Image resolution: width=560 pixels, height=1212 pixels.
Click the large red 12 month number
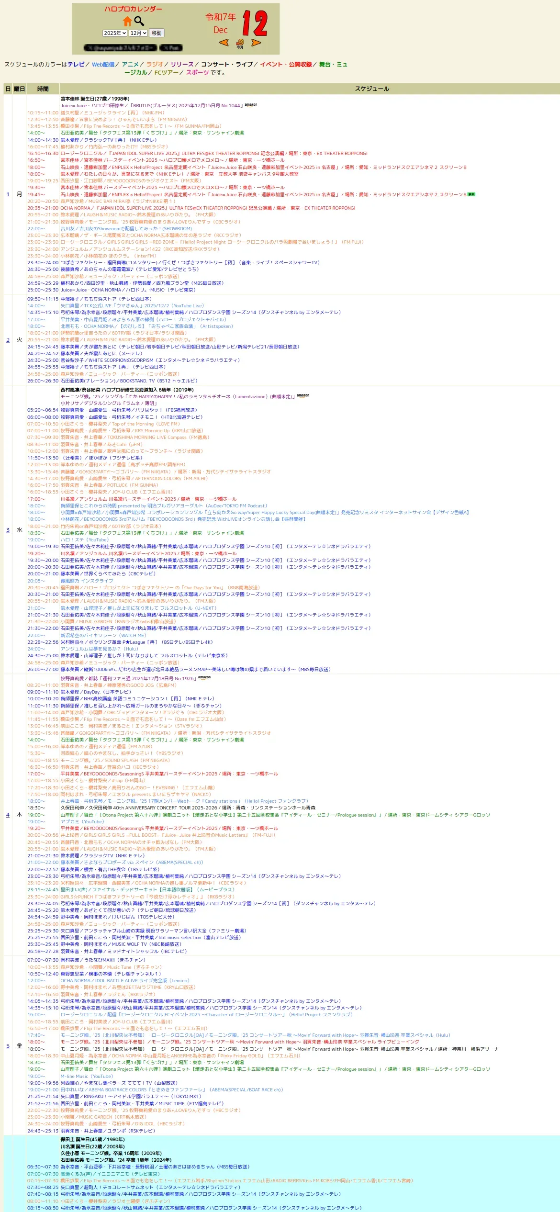pos(254,23)
